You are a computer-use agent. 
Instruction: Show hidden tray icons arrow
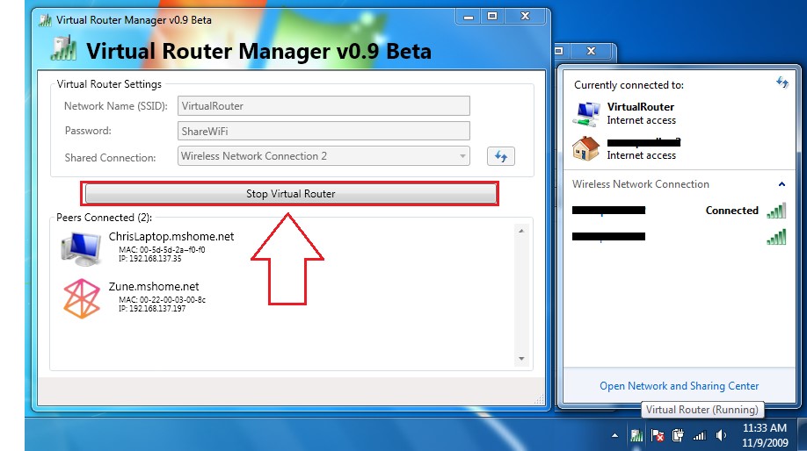pos(614,435)
